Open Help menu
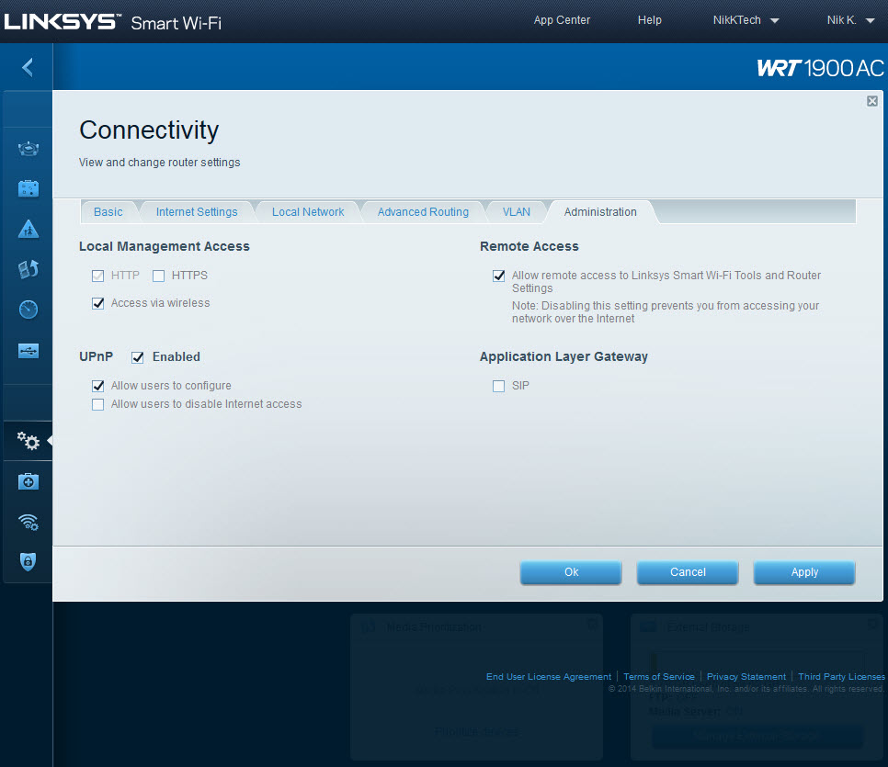The width and height of the screenshot is (888, 767). click(x=650, y=20)
